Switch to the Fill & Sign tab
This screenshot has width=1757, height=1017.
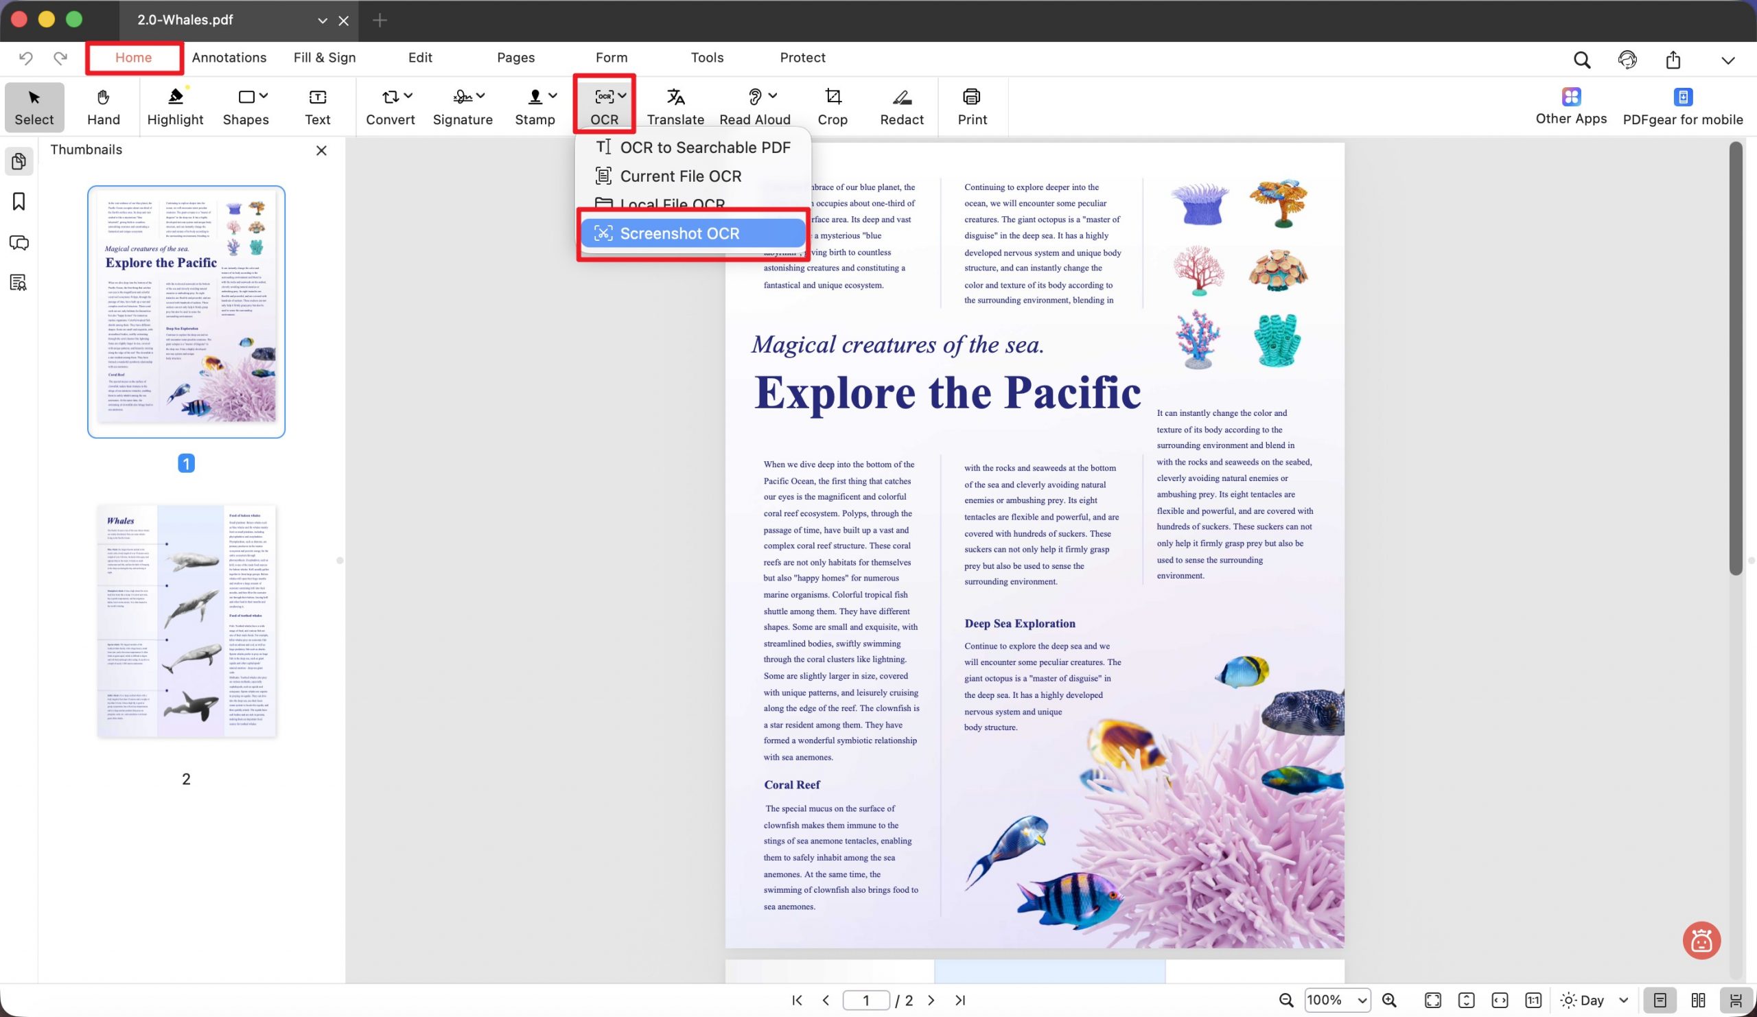click(324, 58)
